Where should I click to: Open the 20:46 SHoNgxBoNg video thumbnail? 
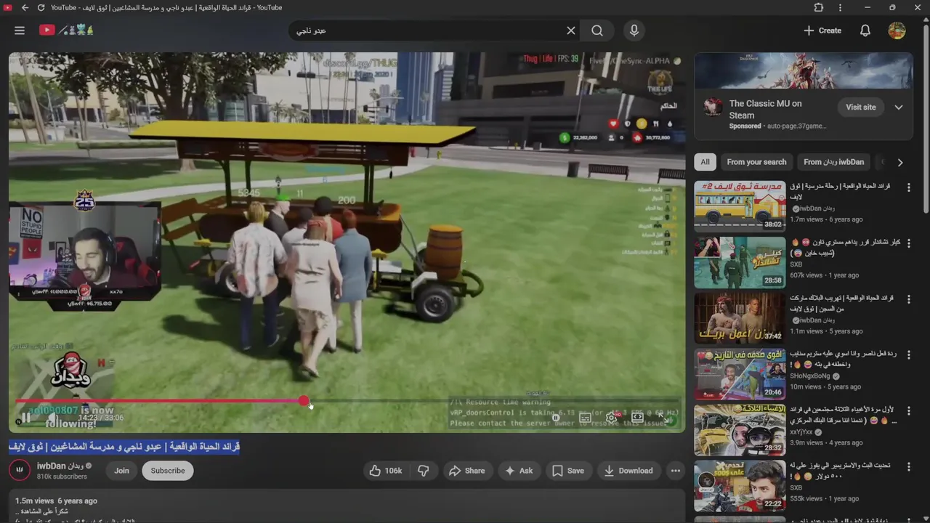(x=740, y=374)
